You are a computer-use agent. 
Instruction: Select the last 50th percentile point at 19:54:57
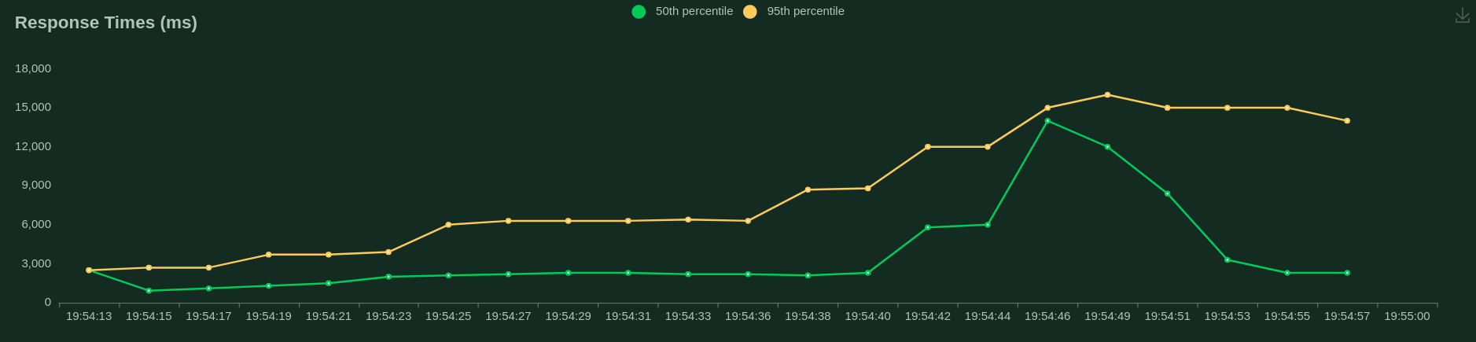(x=1347, y=273)
